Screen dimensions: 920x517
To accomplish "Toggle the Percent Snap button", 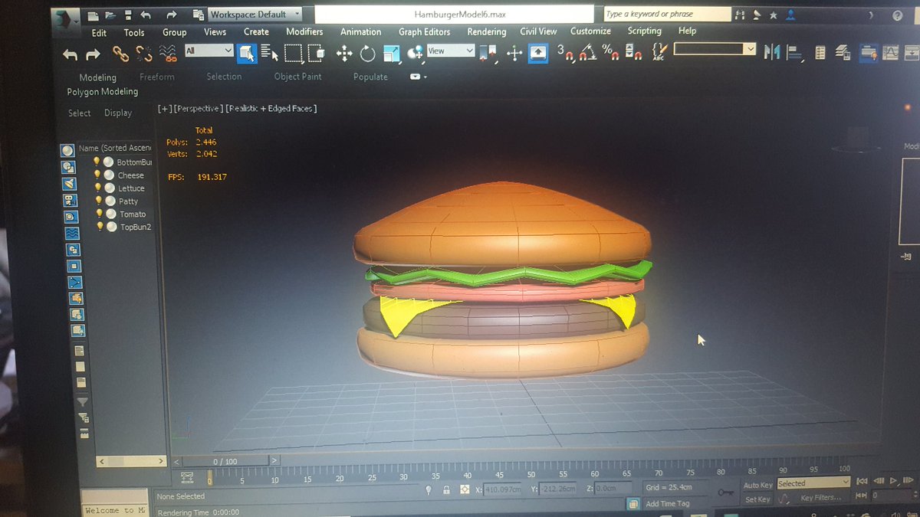I will [611, 52].
